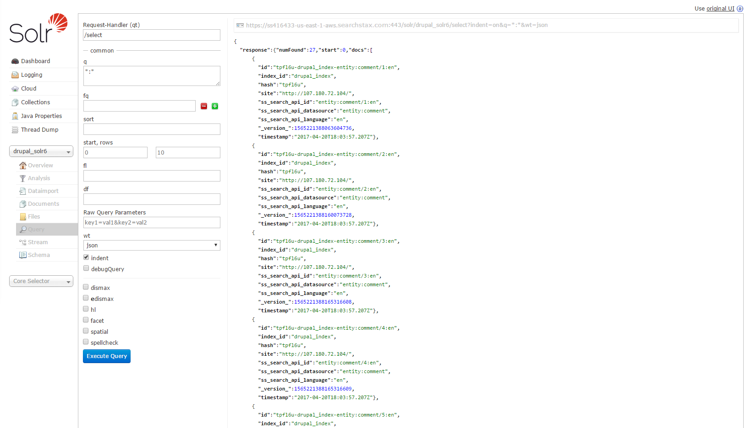Click the Dataimport icon

[x=23, y=191]
